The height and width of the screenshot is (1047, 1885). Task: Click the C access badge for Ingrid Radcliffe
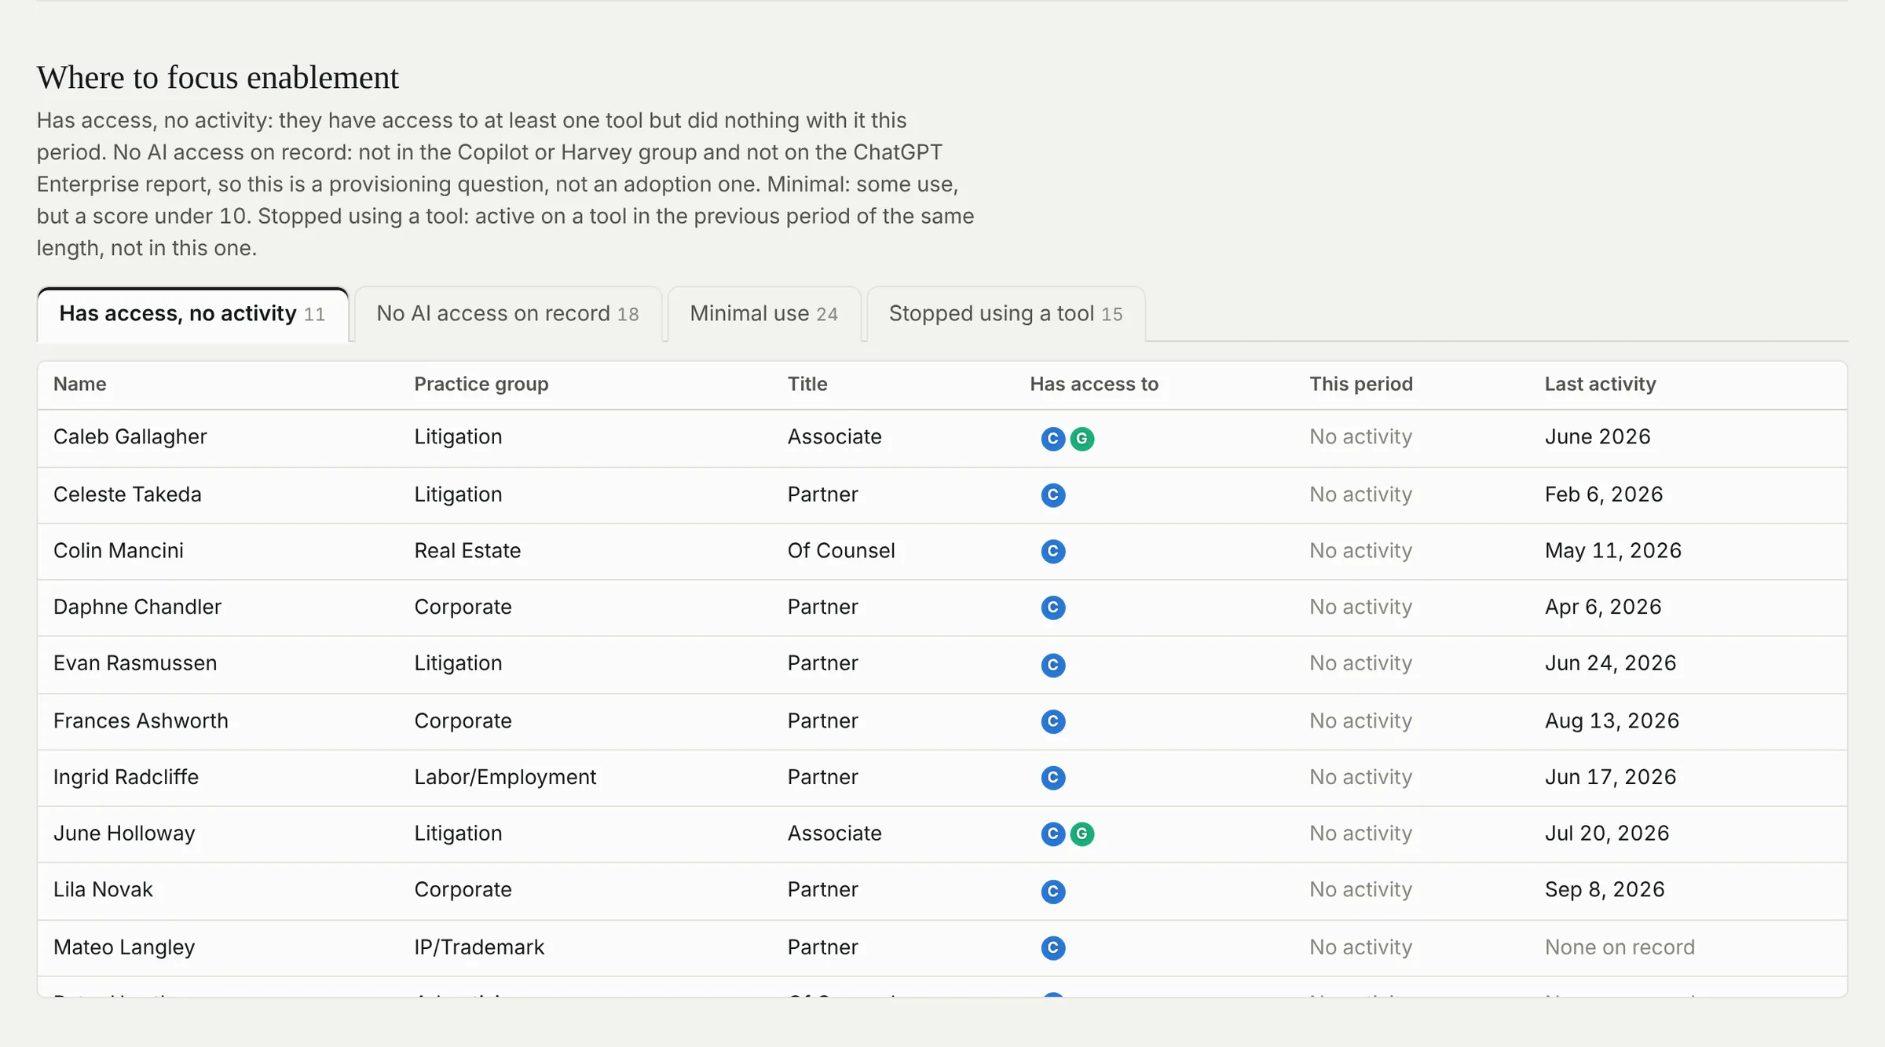point(1052,778)
